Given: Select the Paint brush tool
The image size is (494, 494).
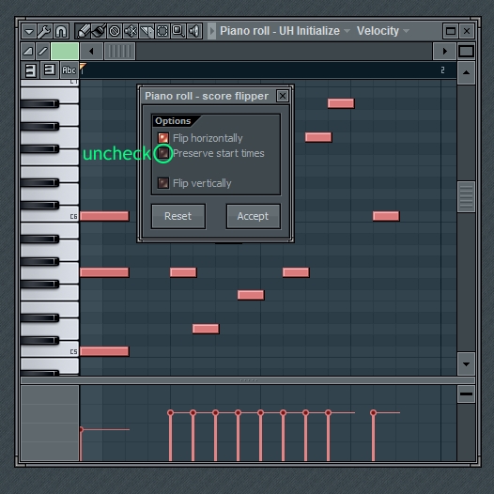Looking at the screenshot, I should pos(99,31).
